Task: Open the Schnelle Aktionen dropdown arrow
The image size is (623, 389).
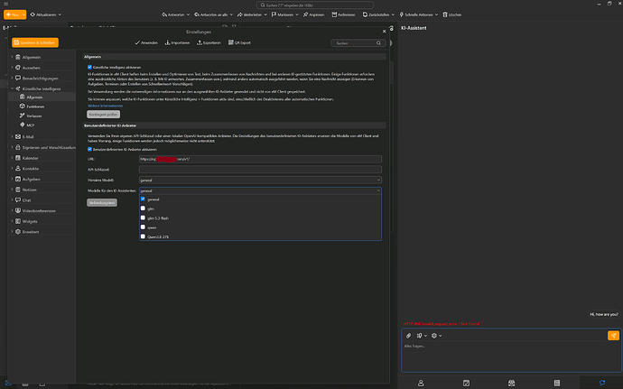Action: [436, 14]
